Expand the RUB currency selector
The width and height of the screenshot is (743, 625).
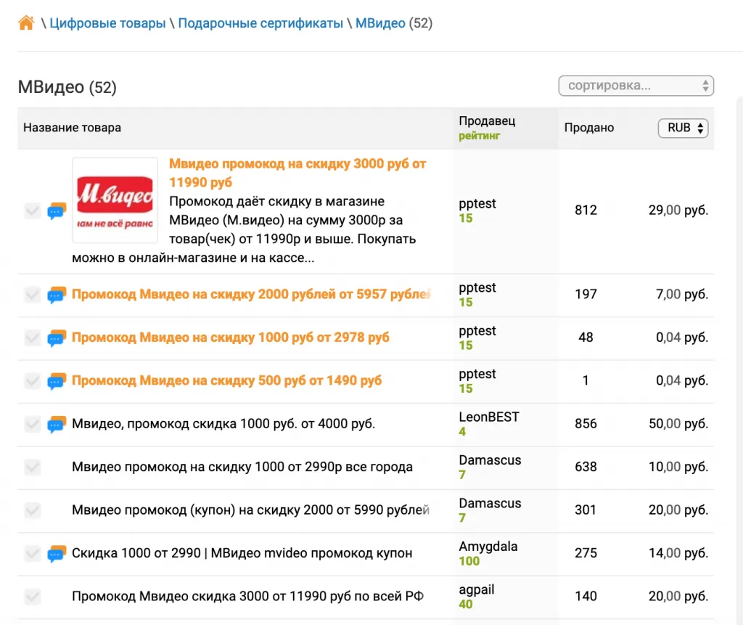click(682, 128)
